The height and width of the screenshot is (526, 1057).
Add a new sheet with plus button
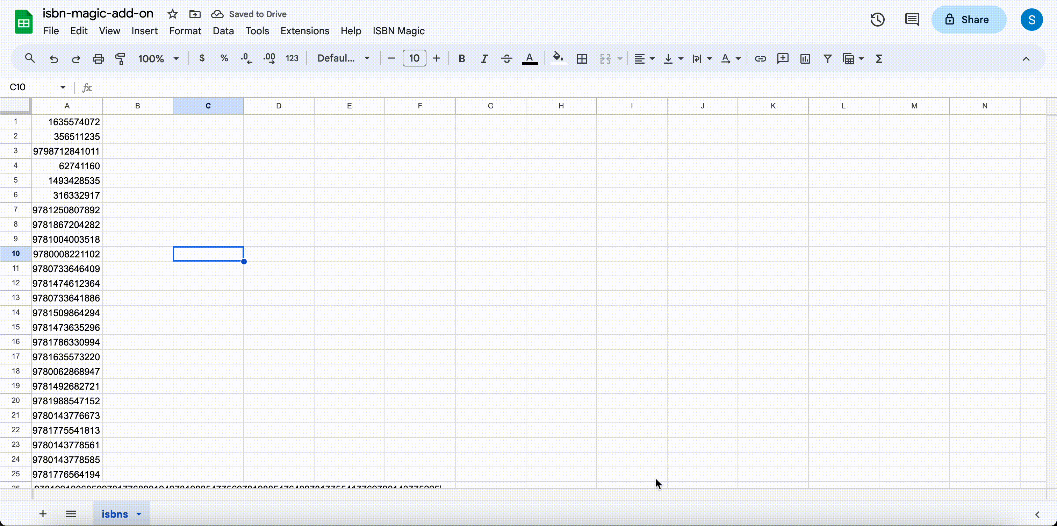(x=43, y=514)
